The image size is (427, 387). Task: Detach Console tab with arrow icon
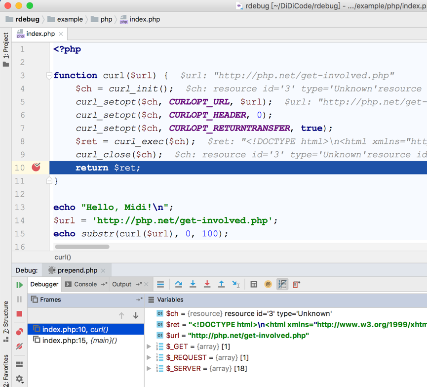point(104,284)
